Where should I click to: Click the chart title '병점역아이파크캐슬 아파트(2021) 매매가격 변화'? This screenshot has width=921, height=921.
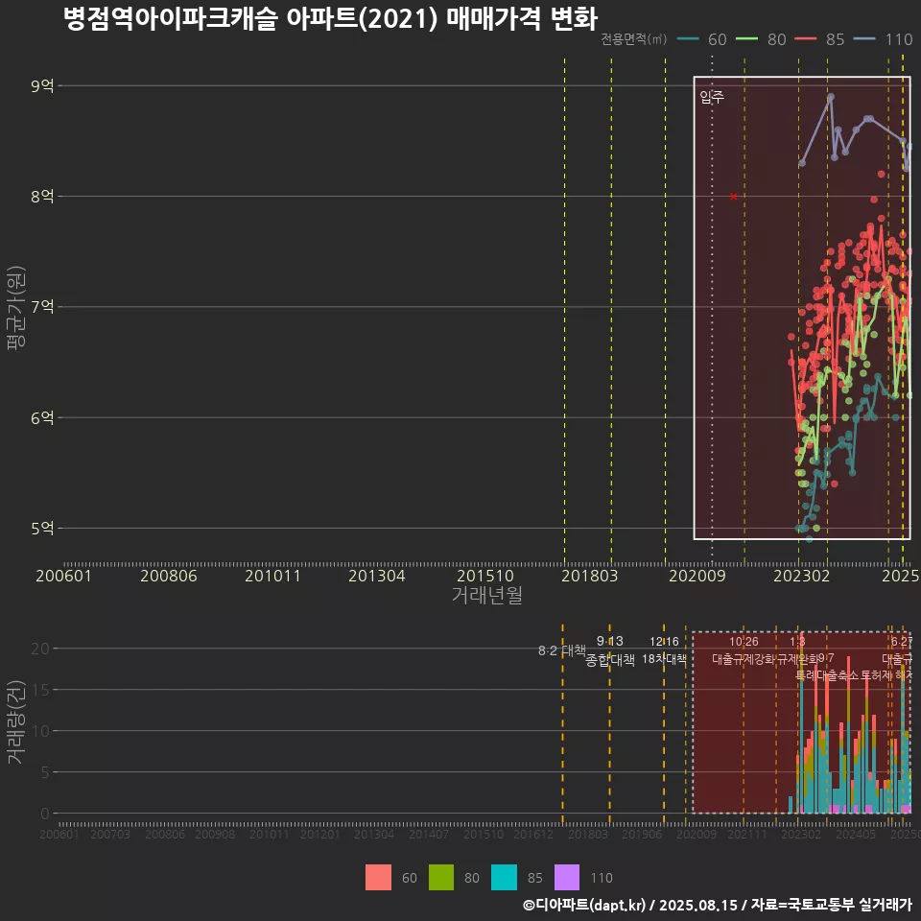pyautogui.click(x=330, y=17)
